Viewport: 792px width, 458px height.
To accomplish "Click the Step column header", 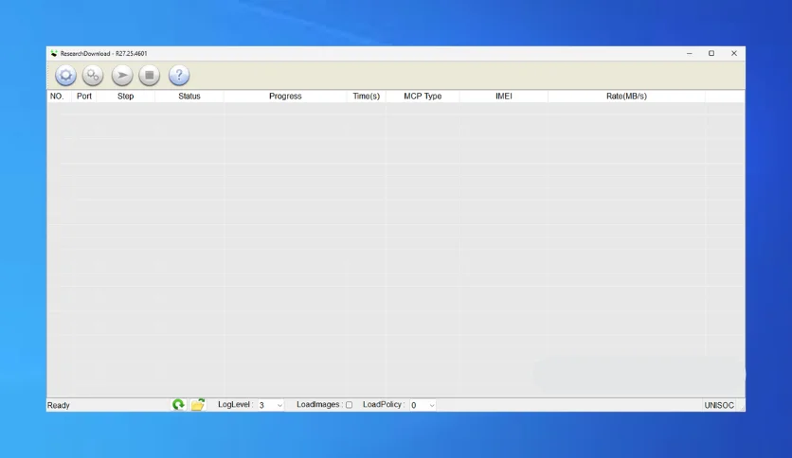I will click(x=125, y=97).
